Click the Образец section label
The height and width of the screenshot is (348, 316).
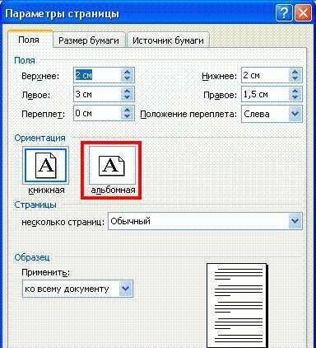click(32, 257)
